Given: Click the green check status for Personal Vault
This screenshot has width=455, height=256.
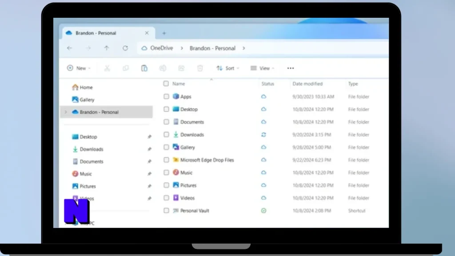Looking at the screenshot, I should pyautogui.click(x=263, y=211).
